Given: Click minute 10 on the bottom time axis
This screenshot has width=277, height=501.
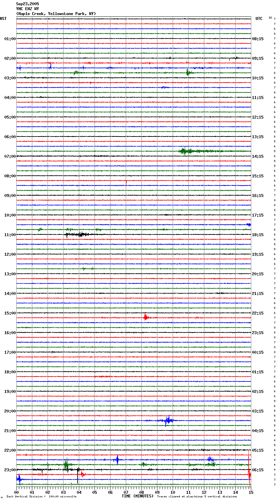Looking at the screenshot, I should coord(173,492).
